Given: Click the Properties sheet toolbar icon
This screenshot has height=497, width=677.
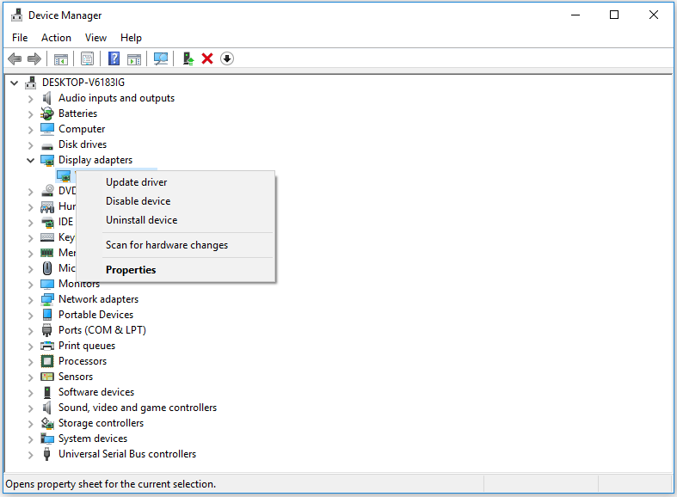Looking at the screenshot, I should 87,58.
